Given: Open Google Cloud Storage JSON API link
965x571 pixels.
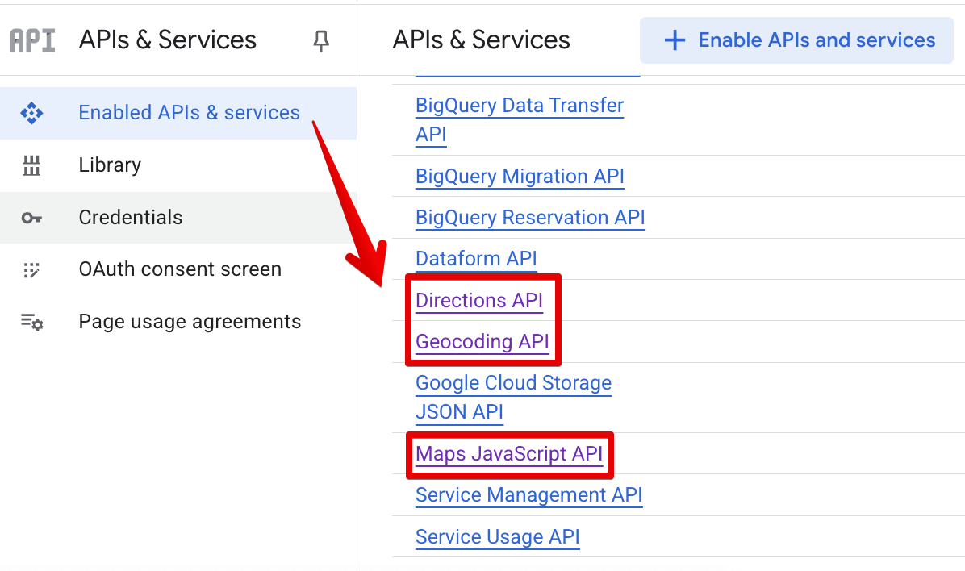Looking at the screenshot, I should [x=513, y=398].
